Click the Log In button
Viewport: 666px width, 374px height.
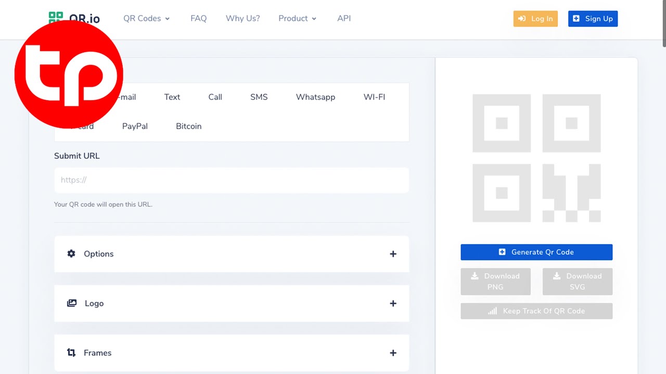[x=535, y=19]
